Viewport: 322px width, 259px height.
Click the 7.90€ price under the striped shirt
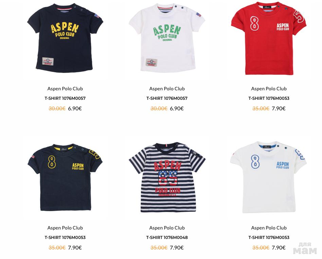coord(177,247)
